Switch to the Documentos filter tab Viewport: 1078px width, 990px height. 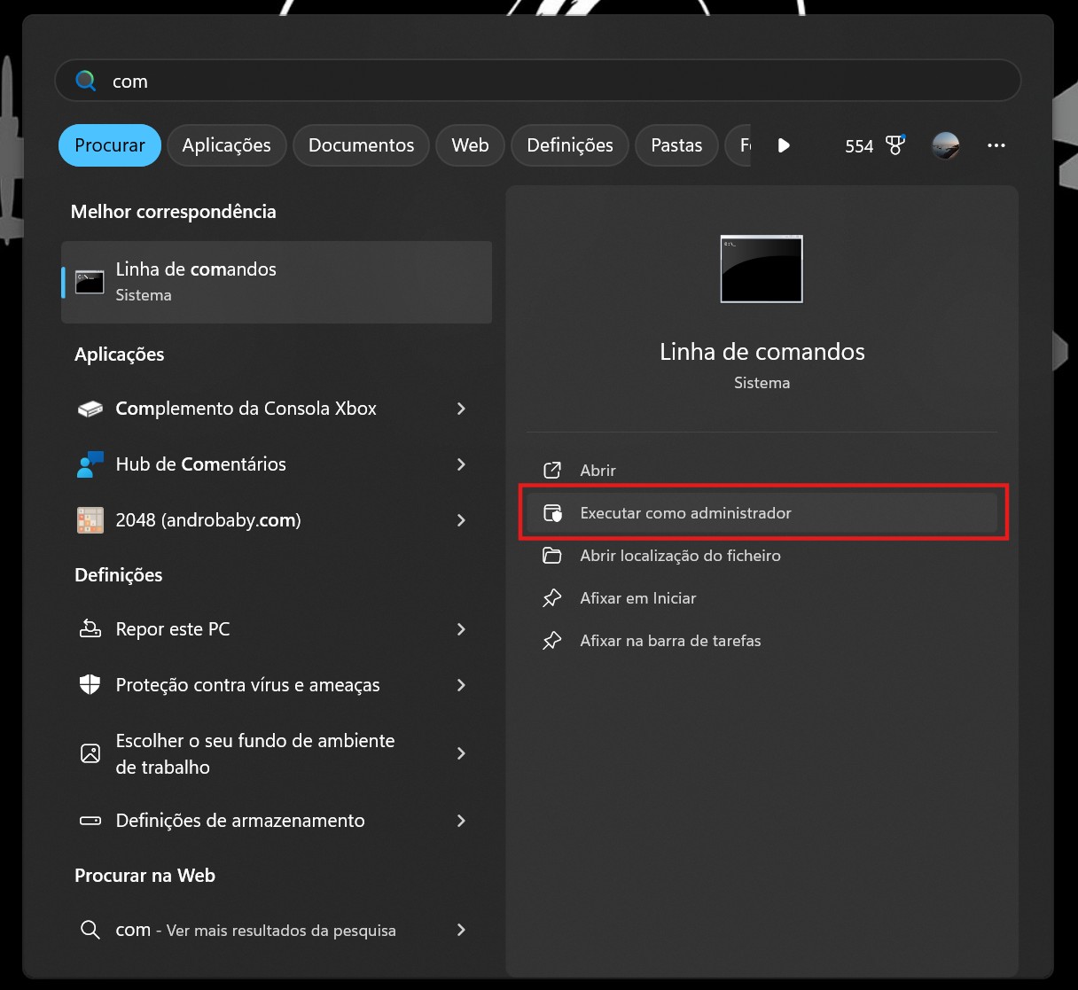[x=361, y=145]
